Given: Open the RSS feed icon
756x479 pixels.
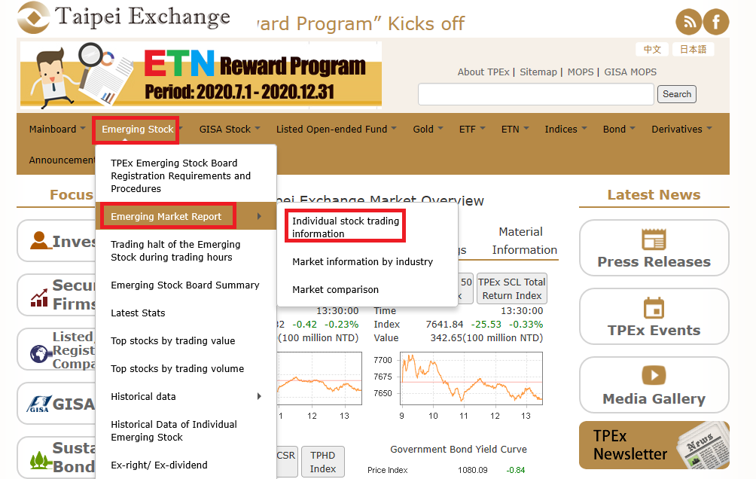Looking at the screenshot, I should pos(688,22).
